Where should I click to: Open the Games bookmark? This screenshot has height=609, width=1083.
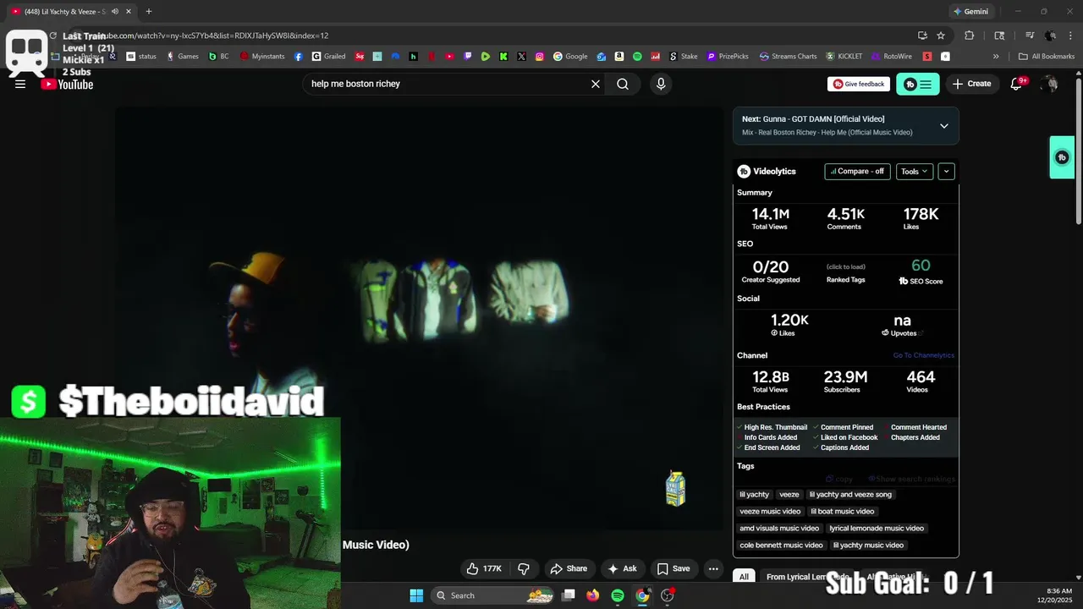[x=183, y=57]
